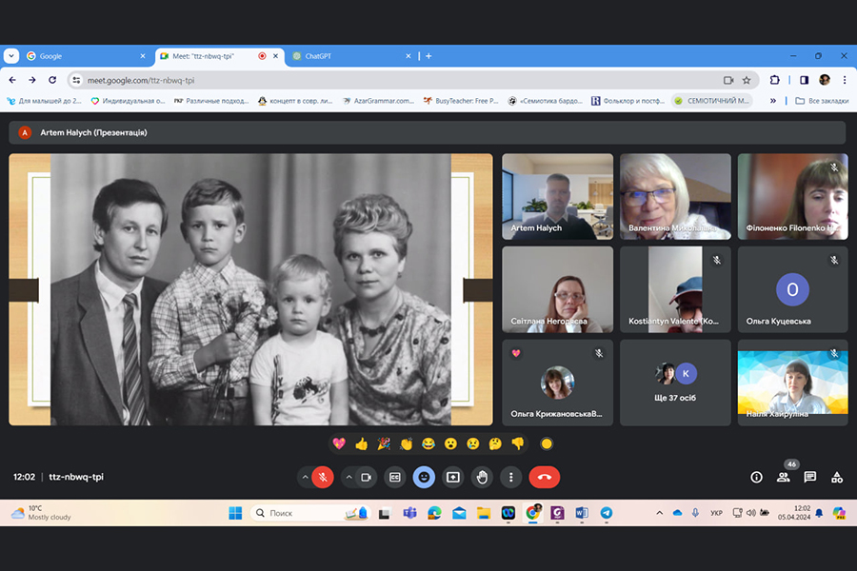
Task: Click the taskbar Поиск search box
Action: click(310, 513)
